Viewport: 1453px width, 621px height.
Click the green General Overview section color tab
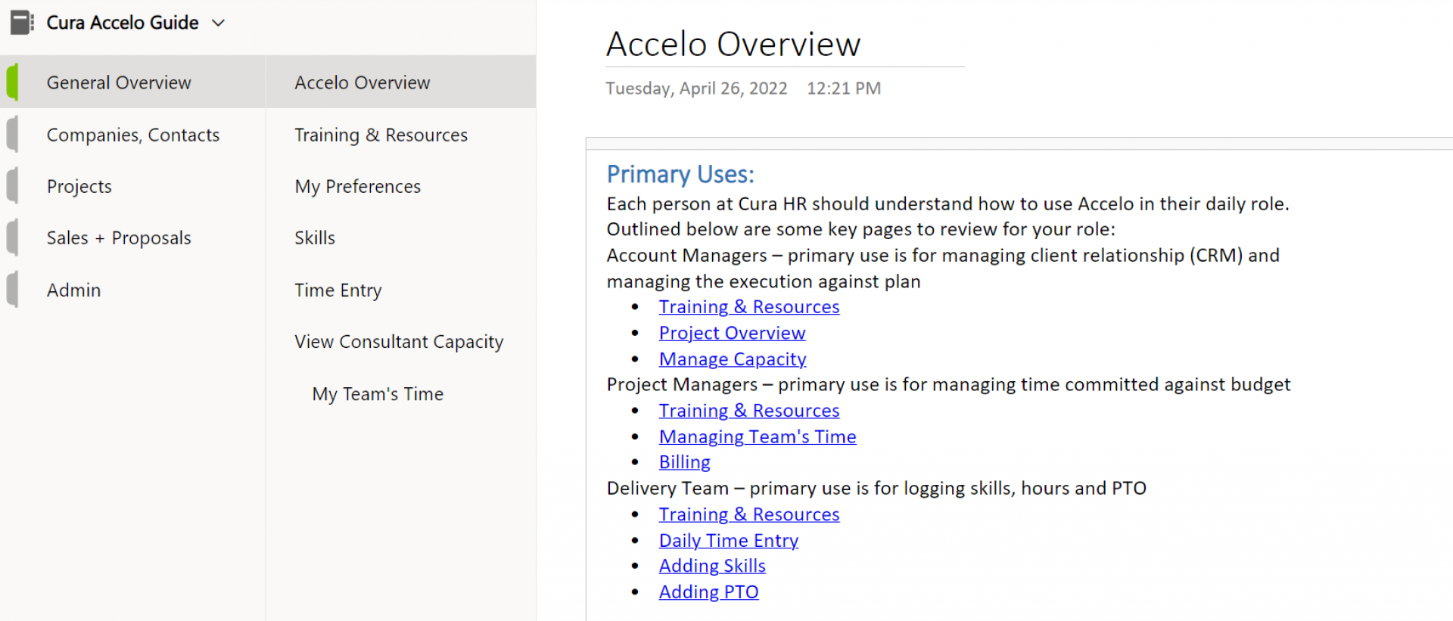pyautogui.click(x=12, y=82)
